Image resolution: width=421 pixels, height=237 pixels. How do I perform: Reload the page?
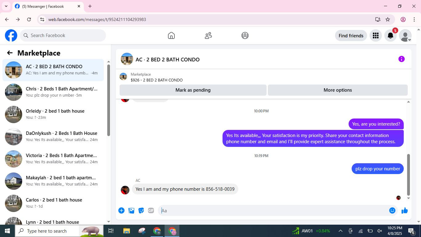(29, 19)
